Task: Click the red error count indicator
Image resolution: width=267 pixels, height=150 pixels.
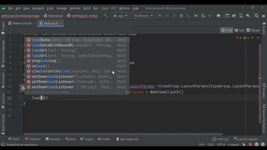Action: [239, 38]
